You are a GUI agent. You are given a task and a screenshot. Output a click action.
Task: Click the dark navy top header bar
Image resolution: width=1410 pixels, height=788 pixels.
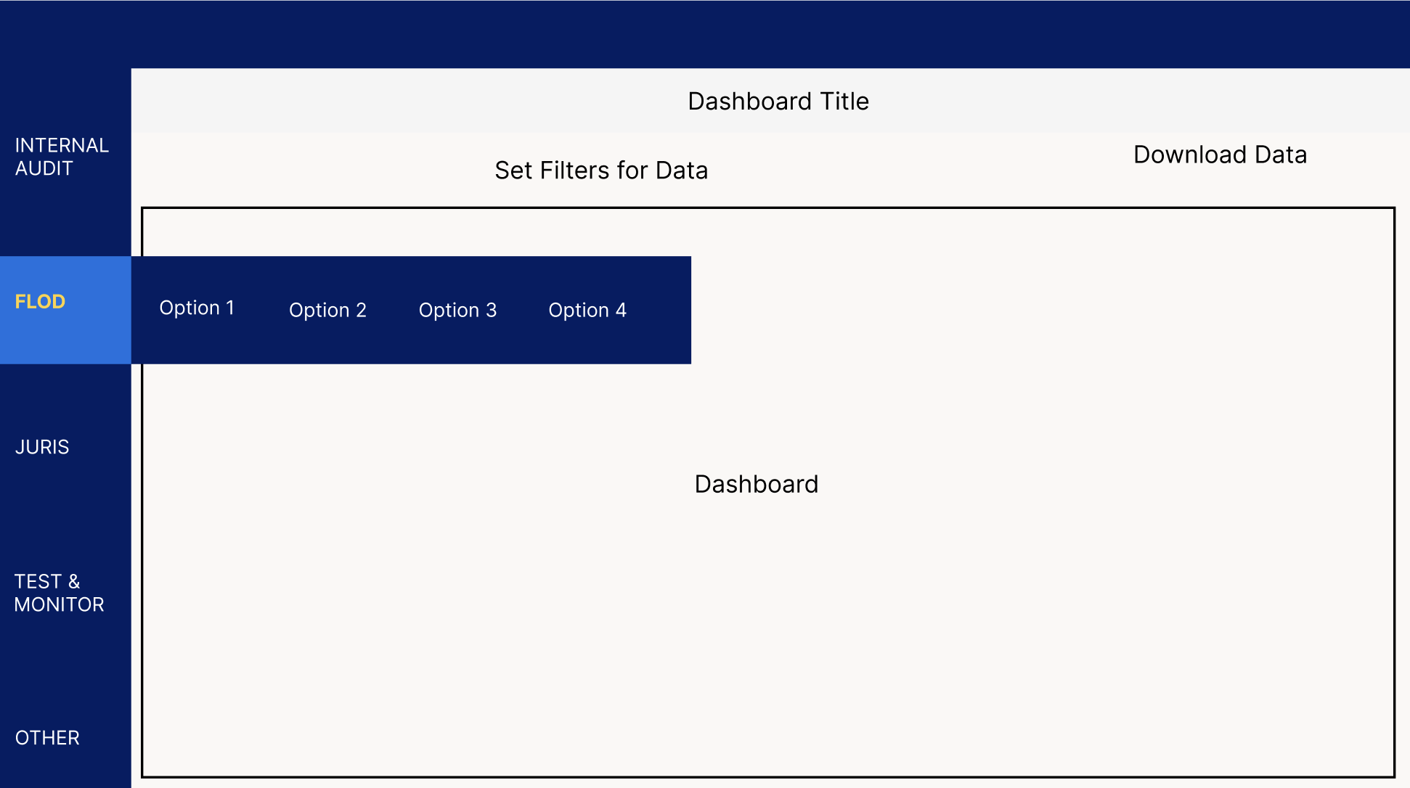point(726,33)
